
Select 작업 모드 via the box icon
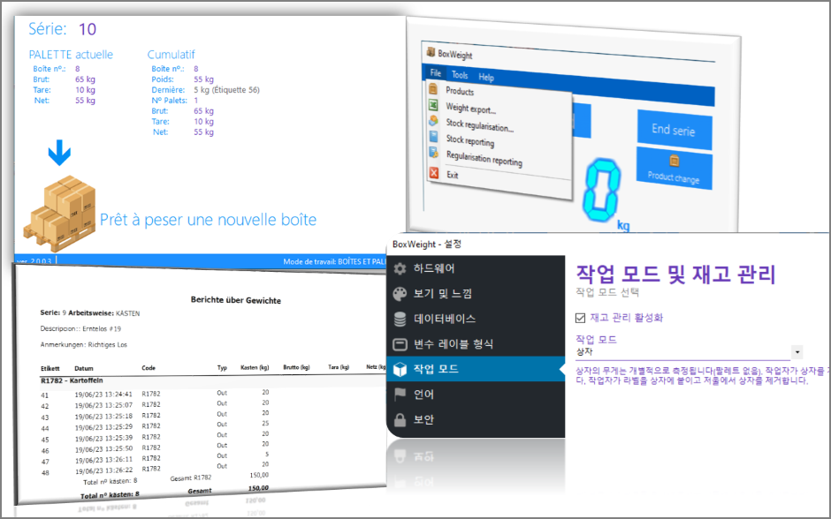click(400, 369)
